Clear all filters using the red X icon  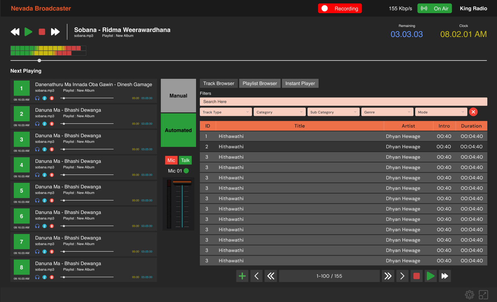click(473, 112)
